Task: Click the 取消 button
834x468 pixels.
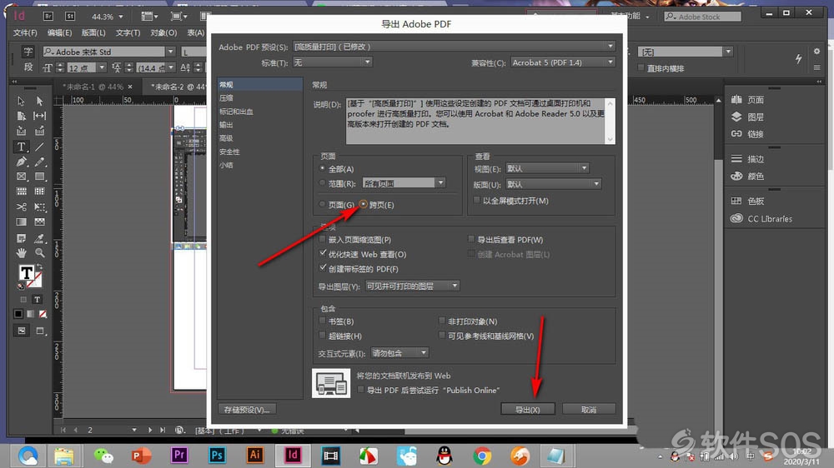Action: click(589, 410)
